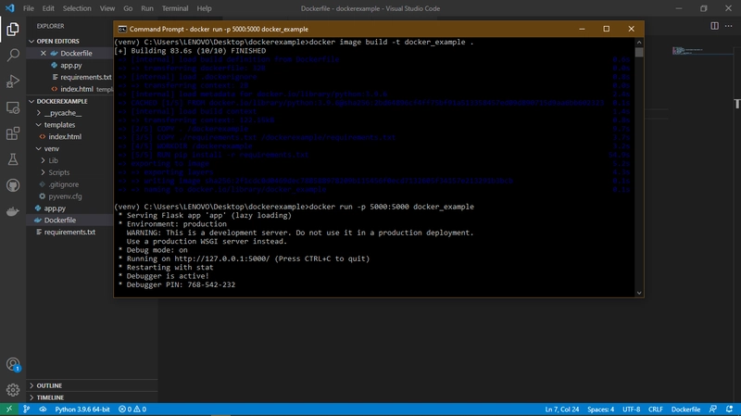Screen dimensions: 741x416
Task: Collapse the templates folder
Action: tap(59, 125)
